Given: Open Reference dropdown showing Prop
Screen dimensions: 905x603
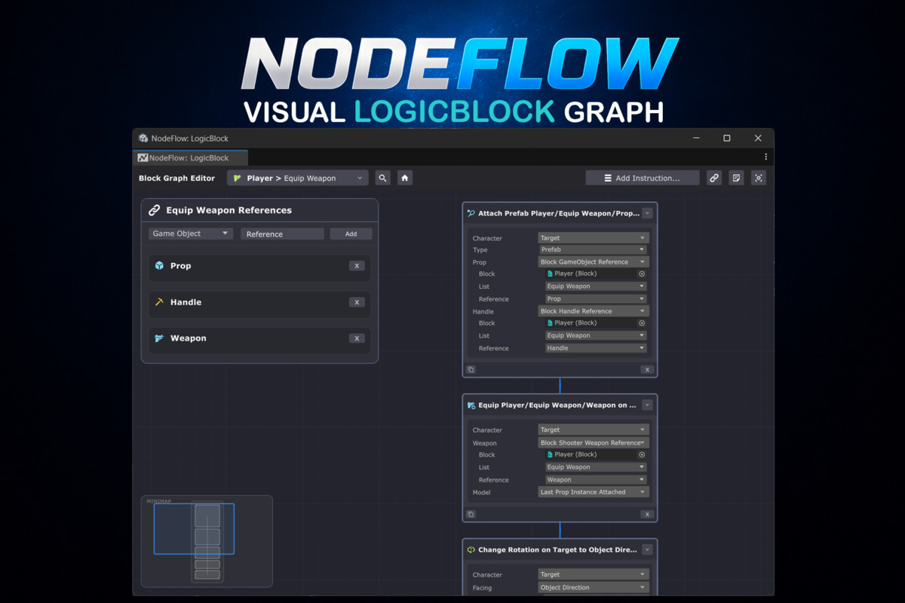Looking at the screenshot, I should (x=596, y=298).
